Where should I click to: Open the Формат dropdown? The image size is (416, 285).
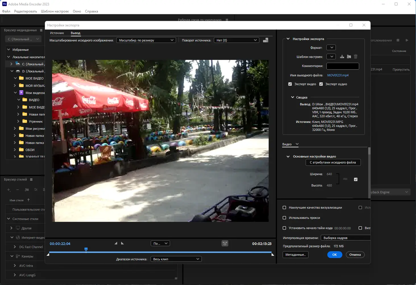coord(331,47)
